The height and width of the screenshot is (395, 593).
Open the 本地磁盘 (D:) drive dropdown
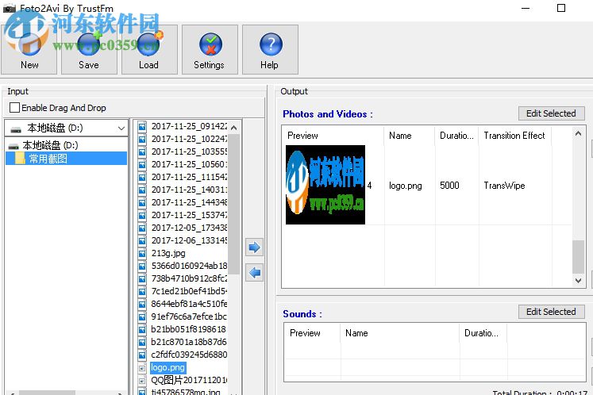(x=66, y=128)
